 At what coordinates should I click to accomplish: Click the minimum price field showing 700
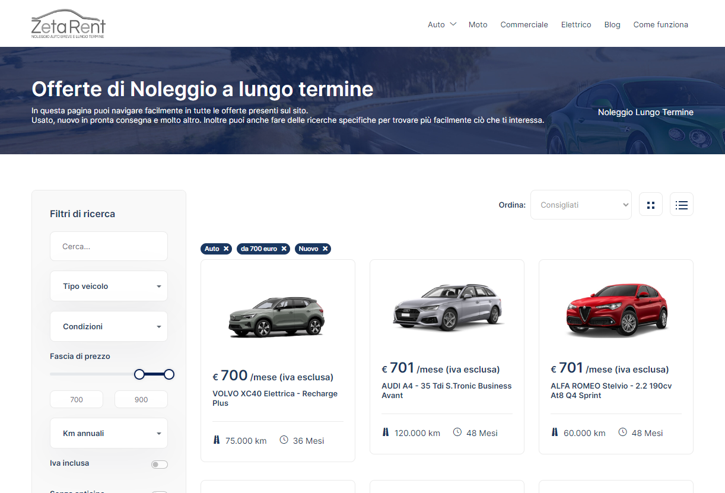[77, 399]
